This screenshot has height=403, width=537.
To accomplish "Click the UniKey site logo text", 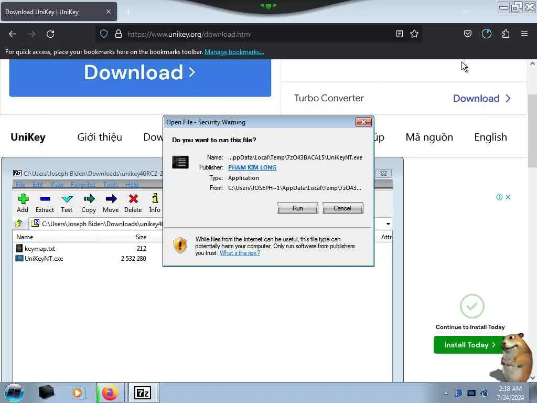I will [x=28, y=137].
